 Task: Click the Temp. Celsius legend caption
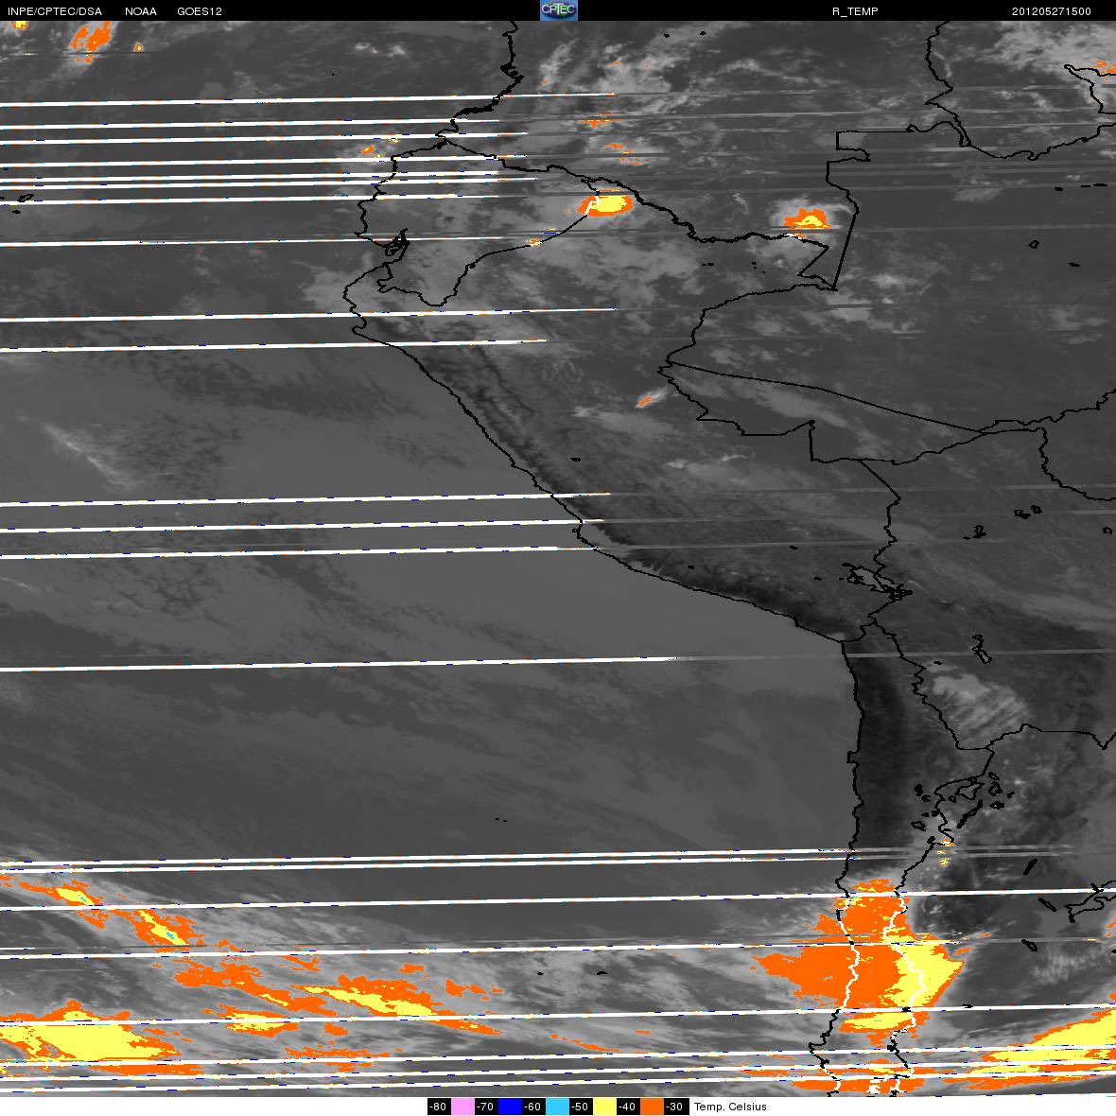pos(730,1107)
